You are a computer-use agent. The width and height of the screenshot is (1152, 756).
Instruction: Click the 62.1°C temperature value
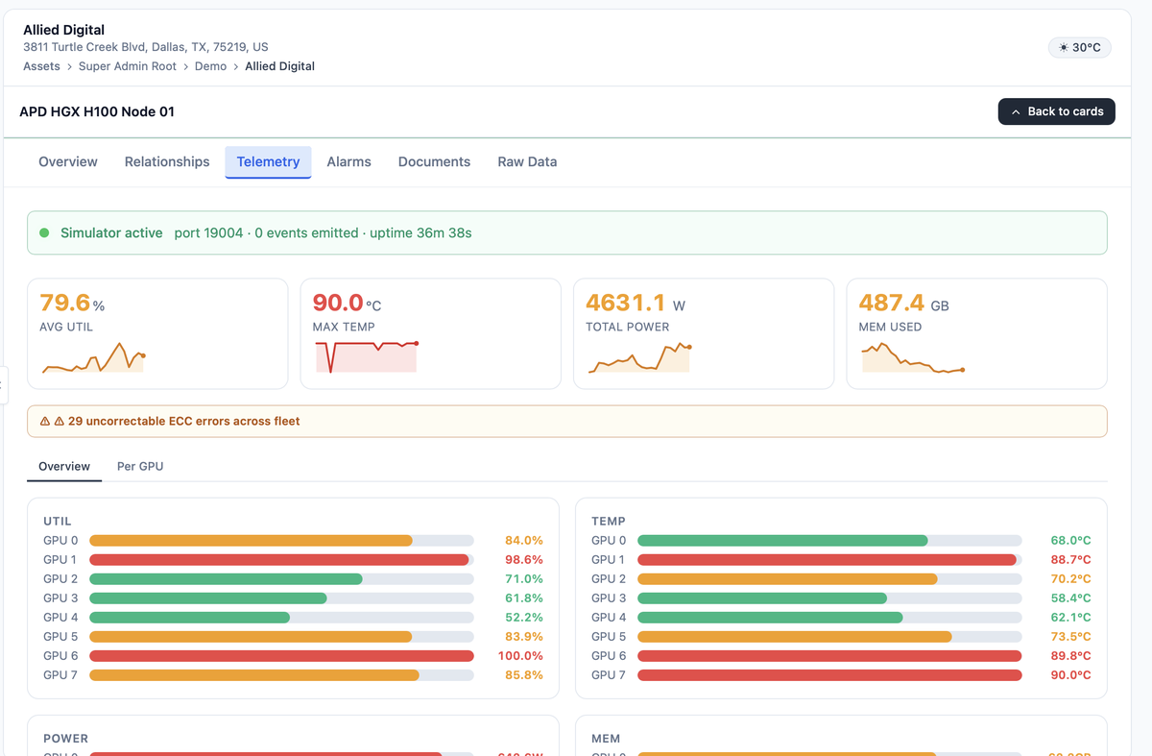click(x=1070, y=618)
